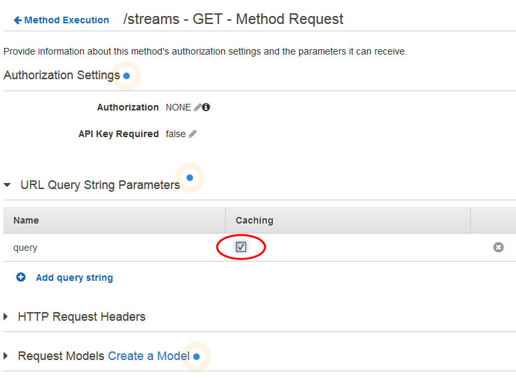Viewport: 516px width, 382px height.
Task: Click the hint dot after Create a Model
Action: (x=196, y=357)
